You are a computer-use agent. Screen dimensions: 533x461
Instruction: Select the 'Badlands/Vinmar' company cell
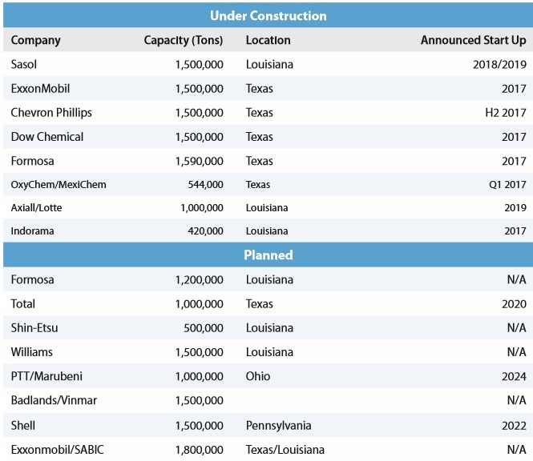[54, 401]
